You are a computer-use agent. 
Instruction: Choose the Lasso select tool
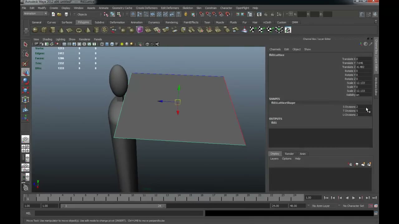pyautogui.click(x=26, y=54)
